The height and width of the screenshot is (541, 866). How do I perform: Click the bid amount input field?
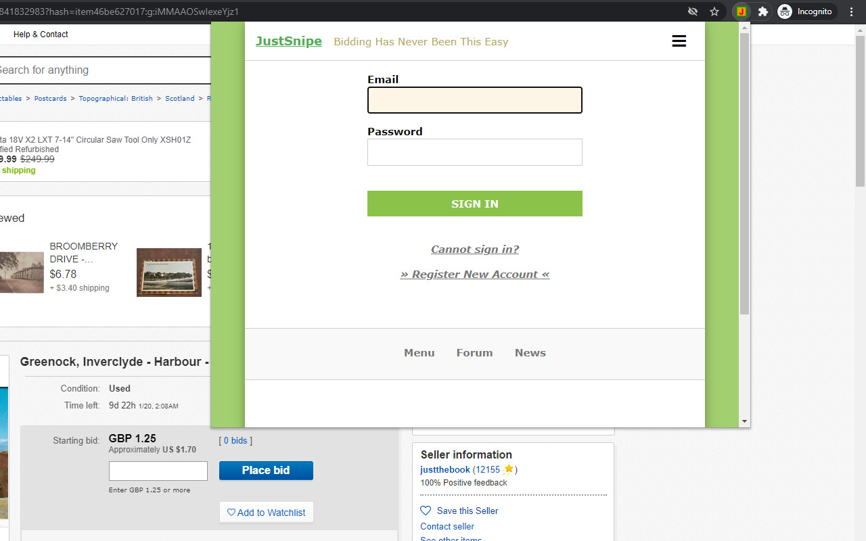pos(158,471)
